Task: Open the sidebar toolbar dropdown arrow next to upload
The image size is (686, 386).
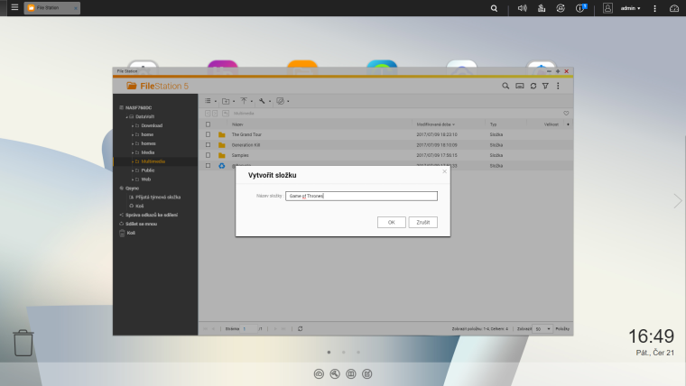Action: [252, 101]
